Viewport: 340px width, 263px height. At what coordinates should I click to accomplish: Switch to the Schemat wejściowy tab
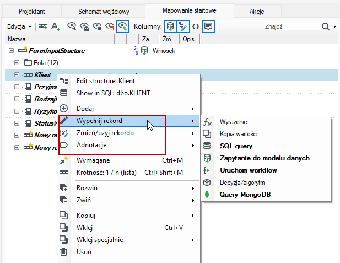(x=104, y=11)
